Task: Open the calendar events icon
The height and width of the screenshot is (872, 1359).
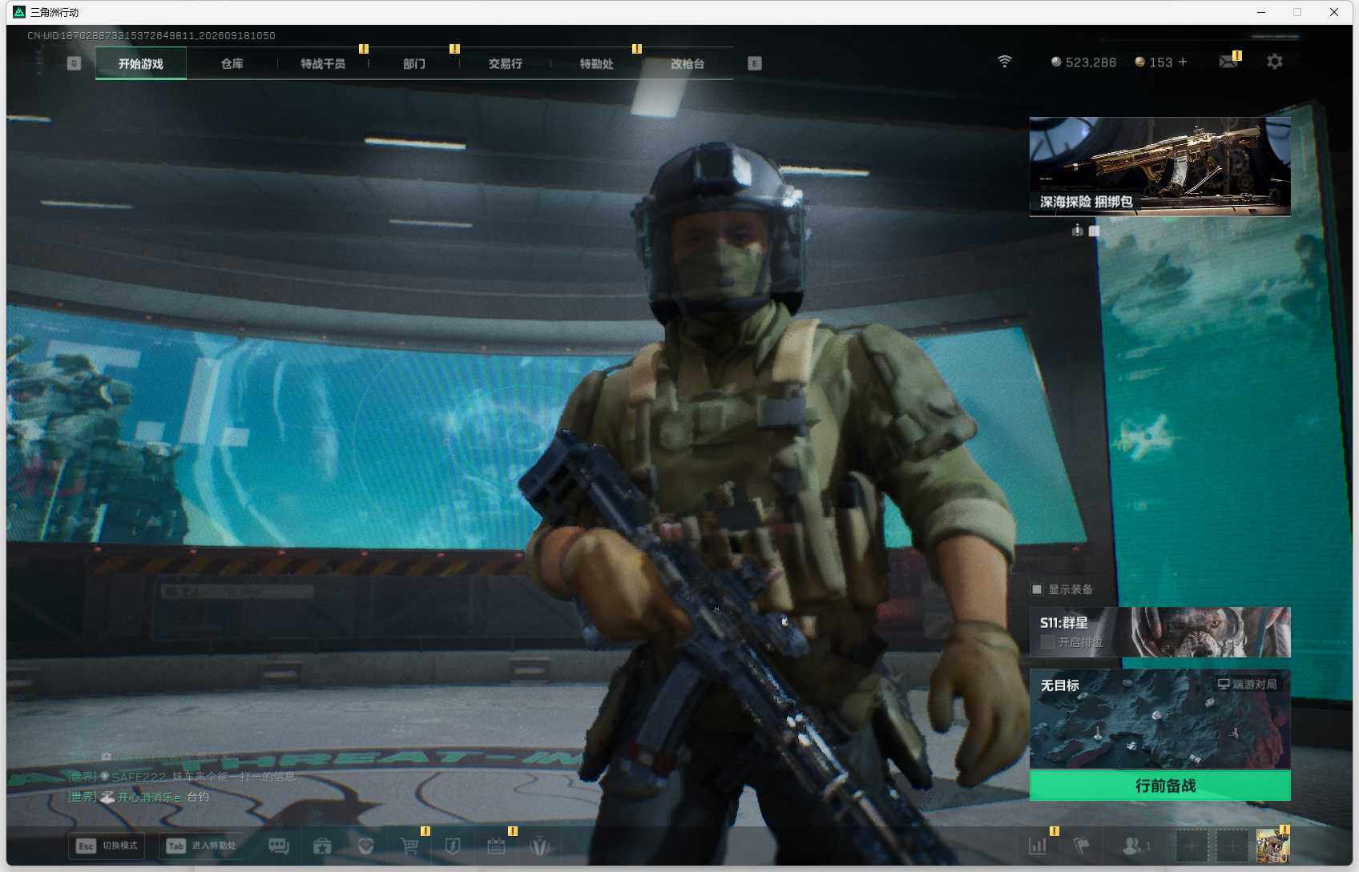Action: 496,846
